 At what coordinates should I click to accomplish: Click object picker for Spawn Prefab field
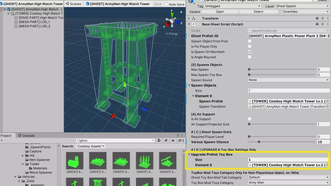tap(328, 101)
